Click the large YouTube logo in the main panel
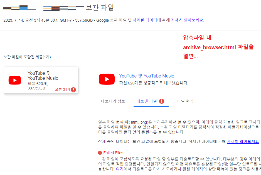 (x=107, y=79)
